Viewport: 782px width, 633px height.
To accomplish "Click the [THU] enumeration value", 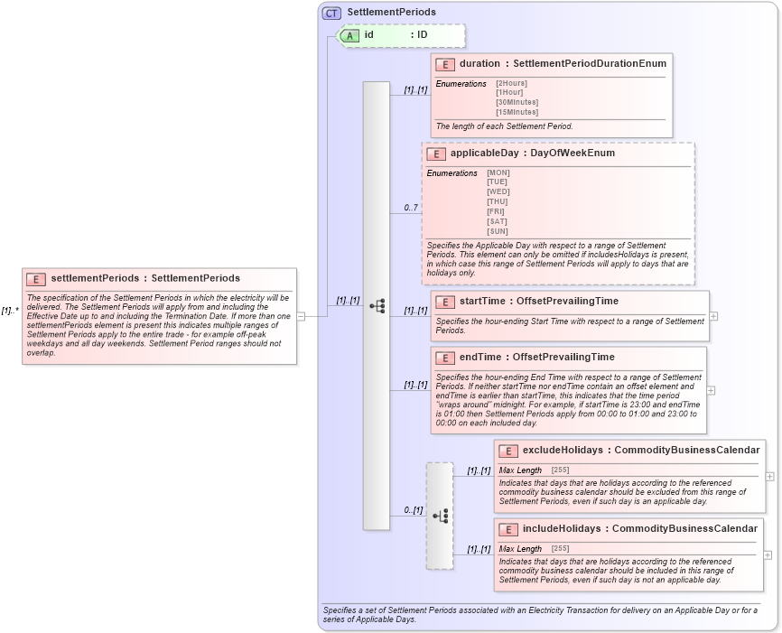I will pyautogui.click(x=498, y=201).
